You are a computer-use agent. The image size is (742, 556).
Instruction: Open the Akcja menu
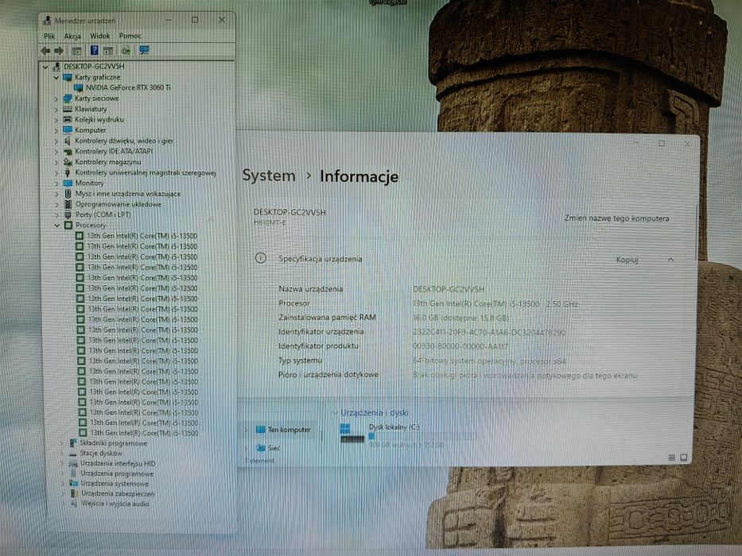coord(72,36)
